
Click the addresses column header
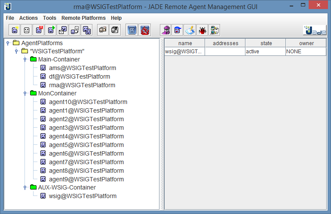coord(225,43)
